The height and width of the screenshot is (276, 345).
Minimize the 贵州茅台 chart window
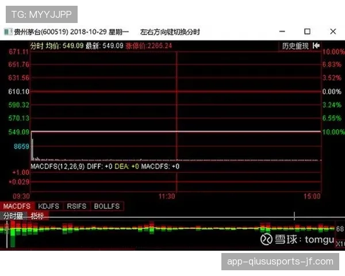tap(282, 32)
